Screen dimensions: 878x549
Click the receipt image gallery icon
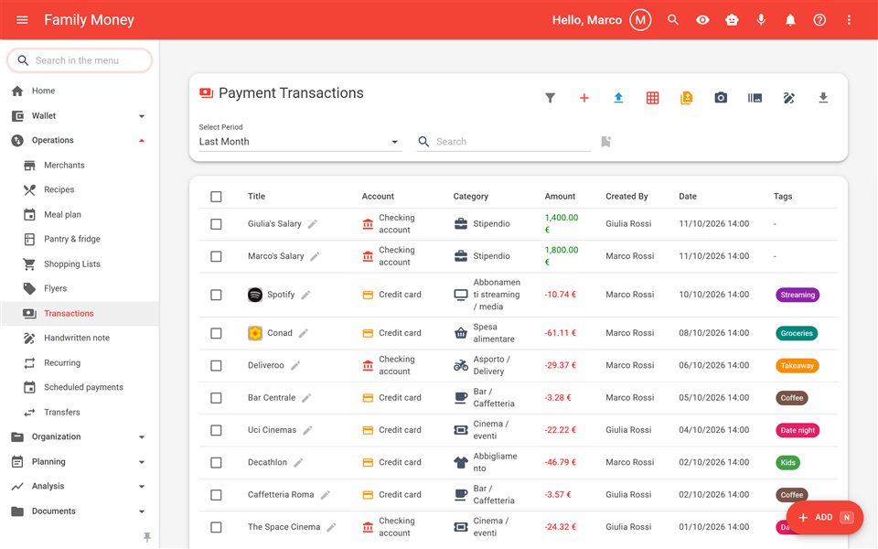coord(755,98)
